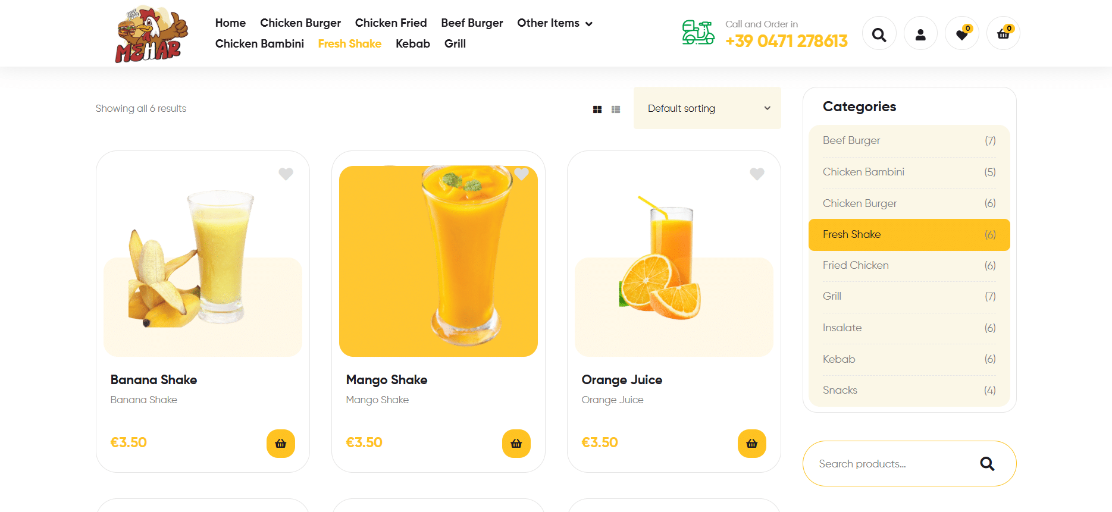Open the Default sorting dropdown
Screen dimensions: 1112x512
707,108
